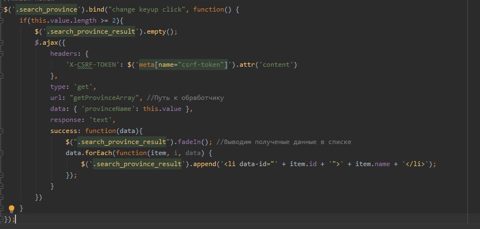Collapse the fold marker beside the $.ajax({ line

click(1, 42)
